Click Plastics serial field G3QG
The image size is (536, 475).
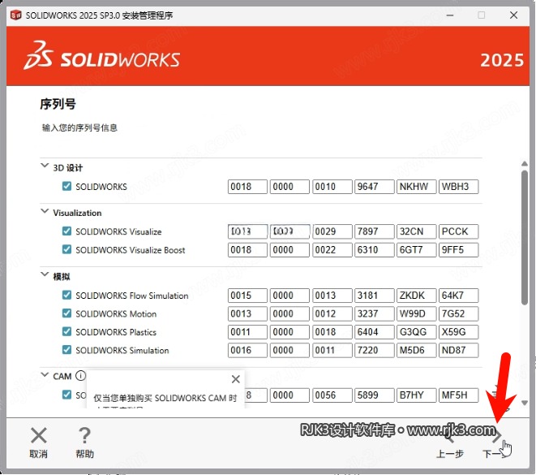pyautogui.click(x=416, y=332)
